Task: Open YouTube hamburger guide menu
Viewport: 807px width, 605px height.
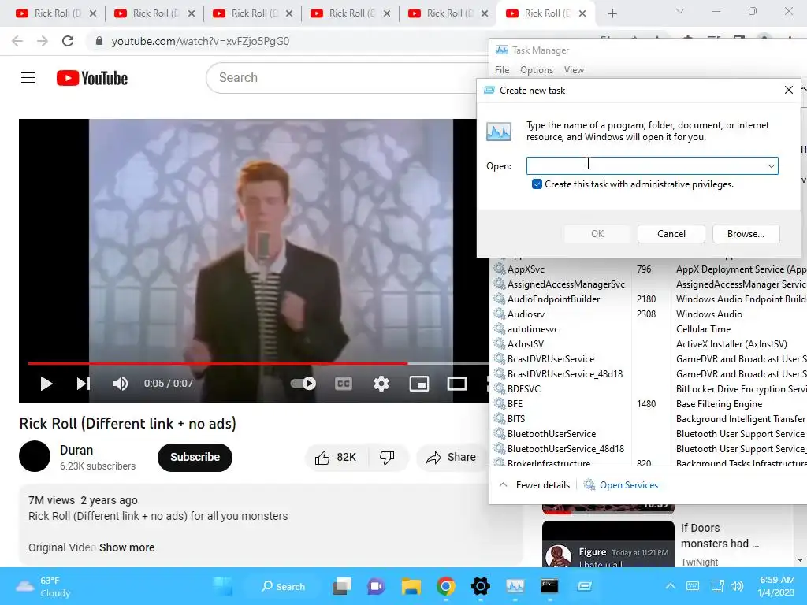Action: (28, 78)
